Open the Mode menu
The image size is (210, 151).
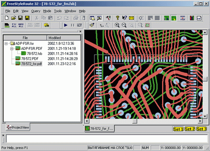[x=47, y=11]
